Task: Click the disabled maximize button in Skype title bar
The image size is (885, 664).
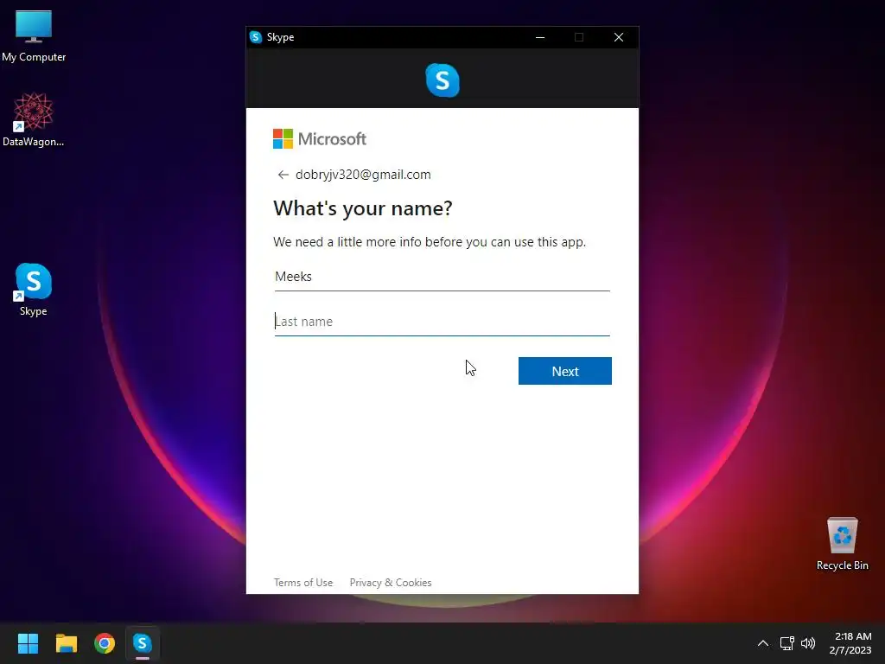Action: [x=579, y=37]
